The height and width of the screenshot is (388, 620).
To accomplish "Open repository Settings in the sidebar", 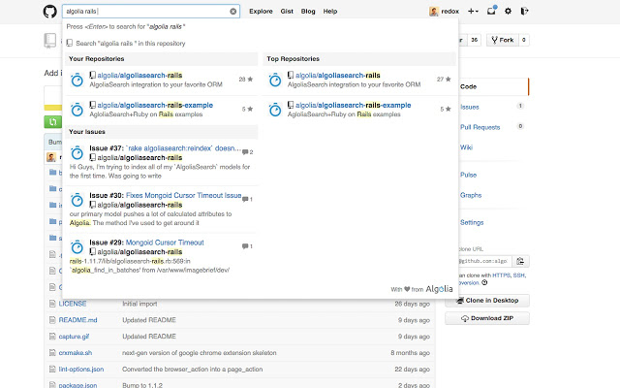I will (x=472, y=222).
